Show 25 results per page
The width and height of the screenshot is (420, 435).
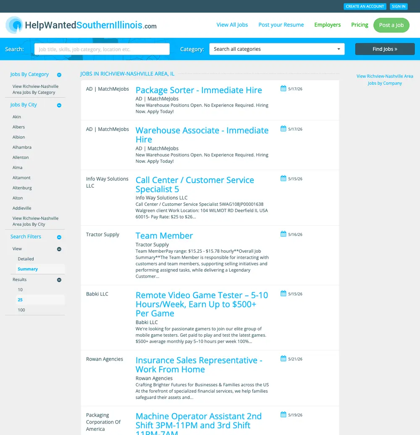tap(20, 300)
